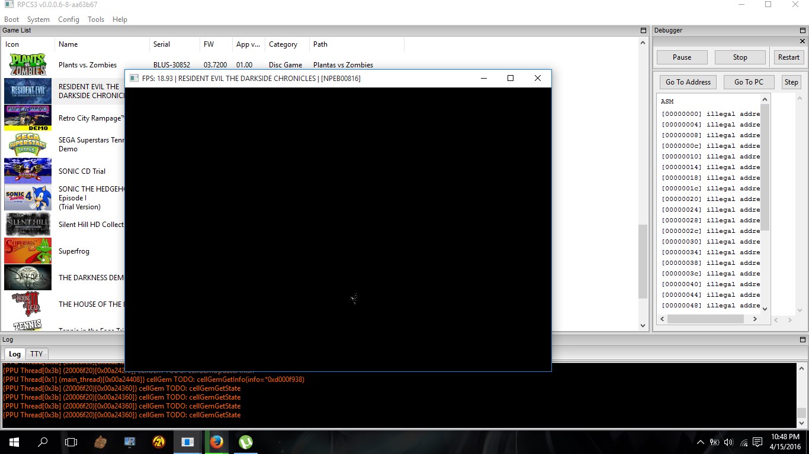Select the Superfrog game icon
The width and height of the screenshot is (809, 454).
pyautogui.click(x=28, y=251)
